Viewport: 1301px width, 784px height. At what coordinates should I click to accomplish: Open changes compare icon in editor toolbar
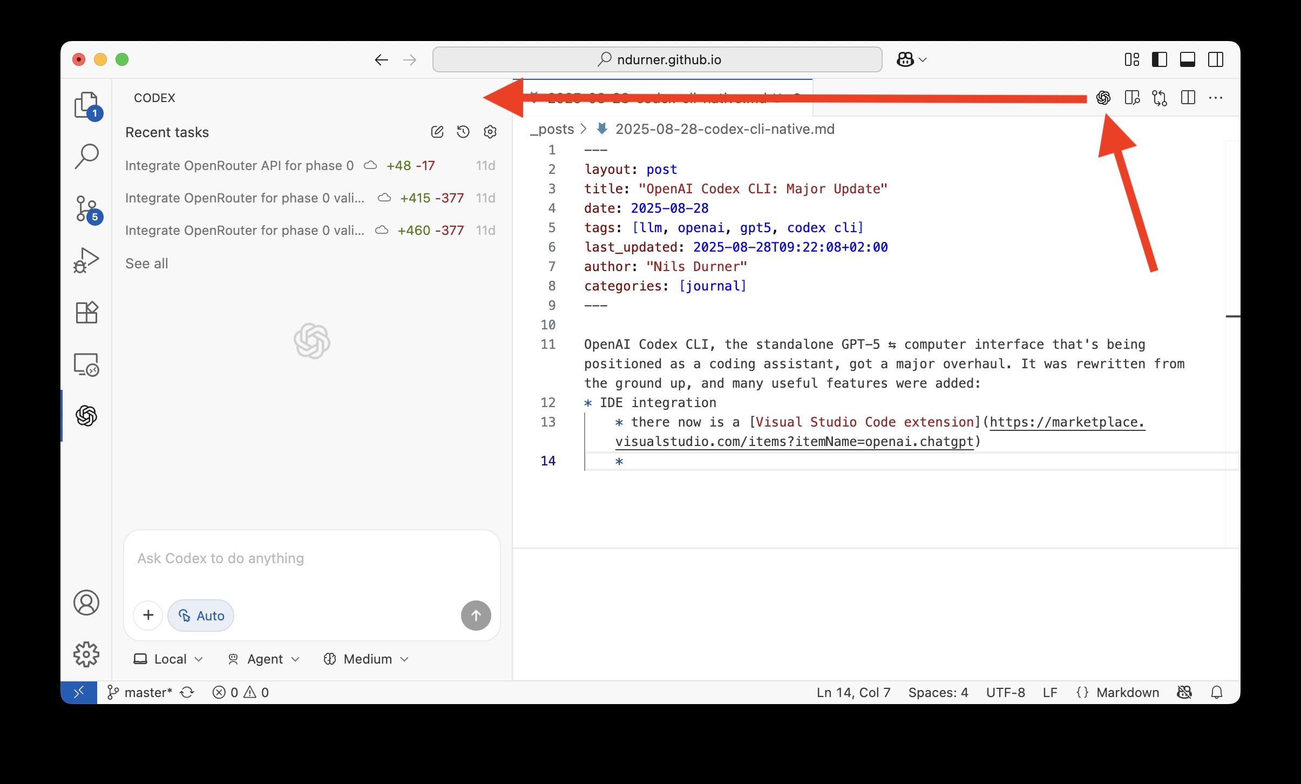coord(1160,98)
